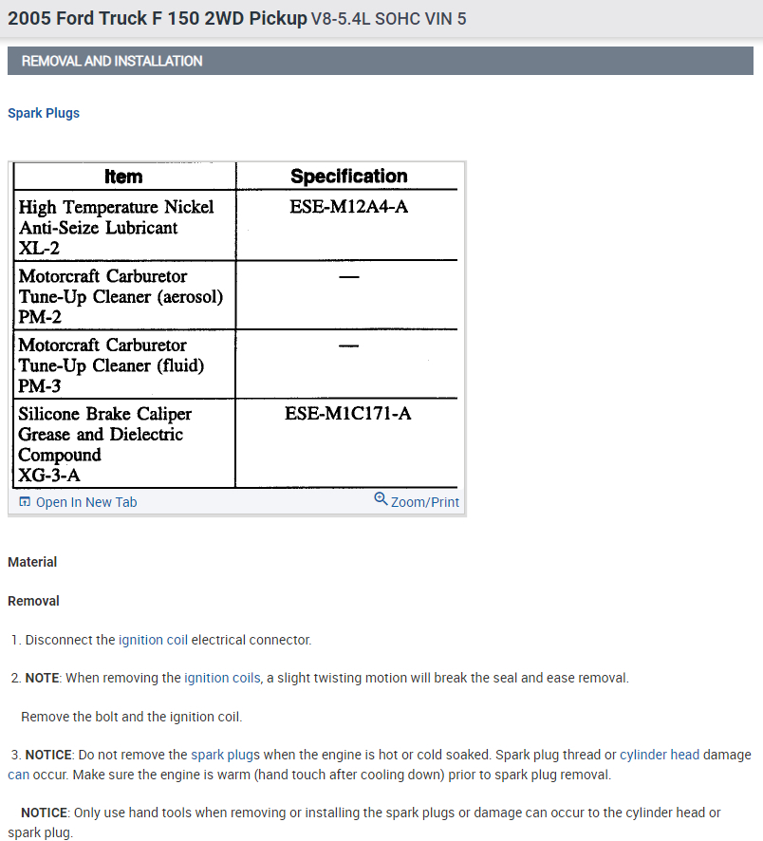Click the Zoom/Print magnifier icon

pos(381,499)
